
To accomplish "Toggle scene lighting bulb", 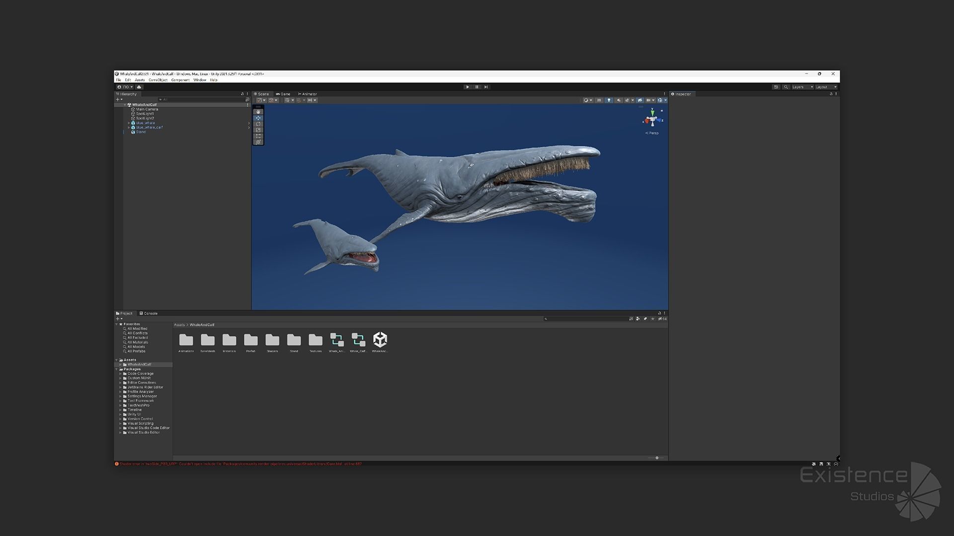I will pos(609,100).
